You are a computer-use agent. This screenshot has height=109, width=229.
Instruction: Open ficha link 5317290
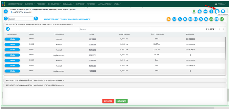pyautogui.click(x=92, y=50)
